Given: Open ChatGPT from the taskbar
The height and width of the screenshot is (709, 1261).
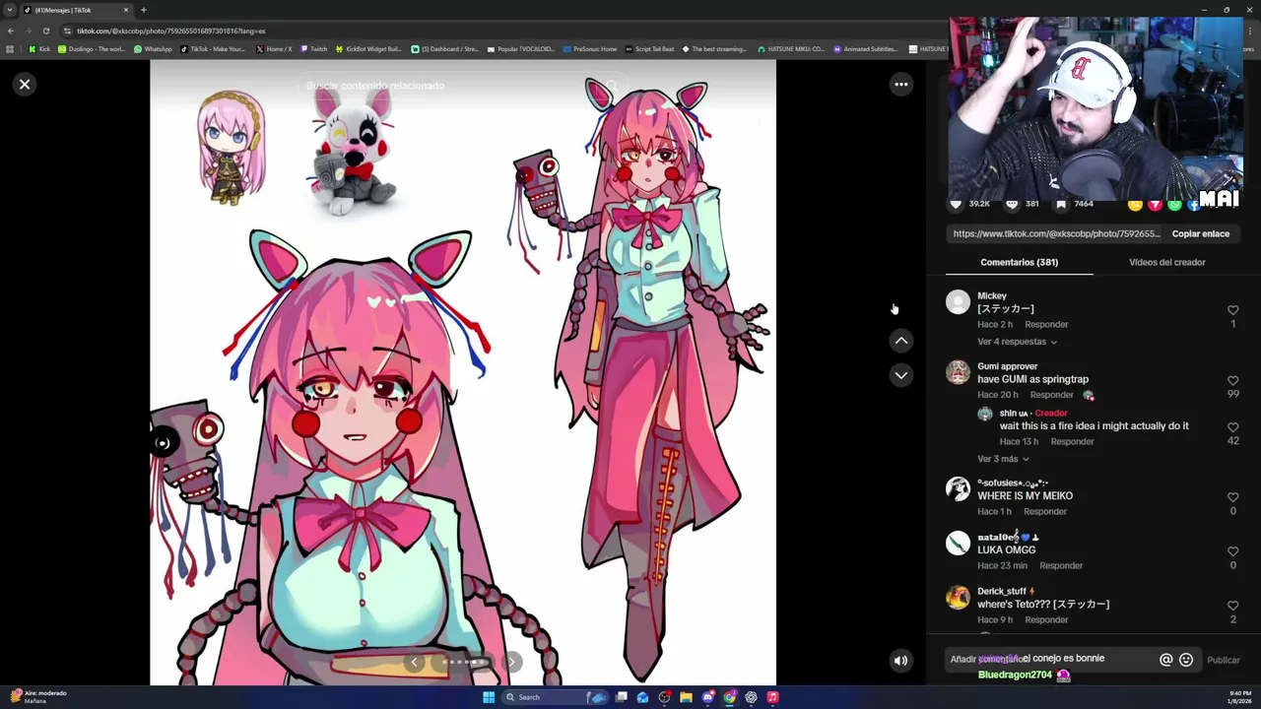Looking at the screenshot, I should coord(751,697).
